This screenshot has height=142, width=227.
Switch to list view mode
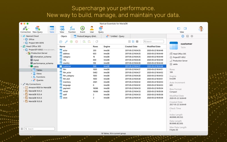click(133, 41)
